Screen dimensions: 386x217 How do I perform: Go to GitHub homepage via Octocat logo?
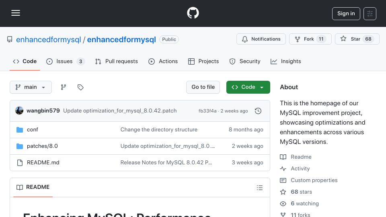(193, 13)
